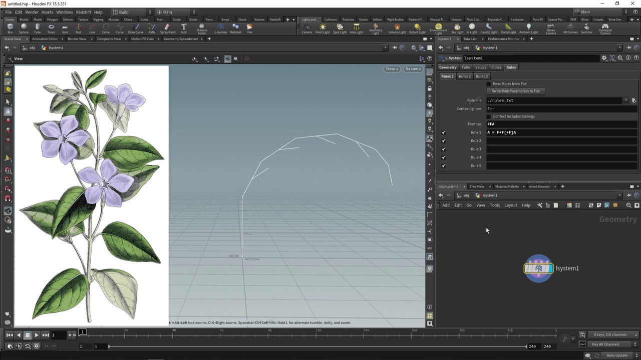Screen dimensions: 641x360
Task: Open the Render menu
Action: (x=32, y=12)
